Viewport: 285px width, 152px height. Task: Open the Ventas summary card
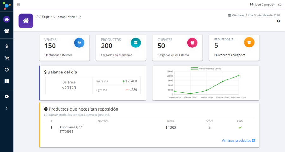64,47
